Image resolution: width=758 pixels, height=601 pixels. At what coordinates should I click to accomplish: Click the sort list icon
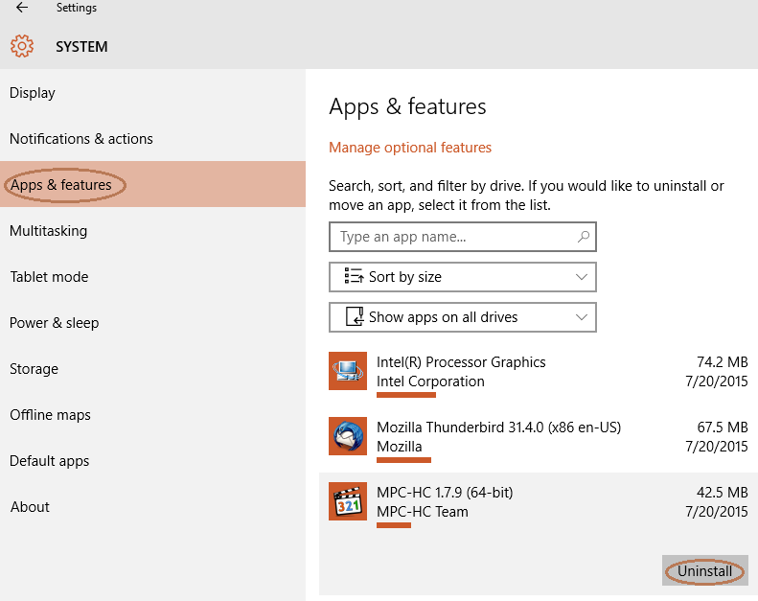[354, 277]
